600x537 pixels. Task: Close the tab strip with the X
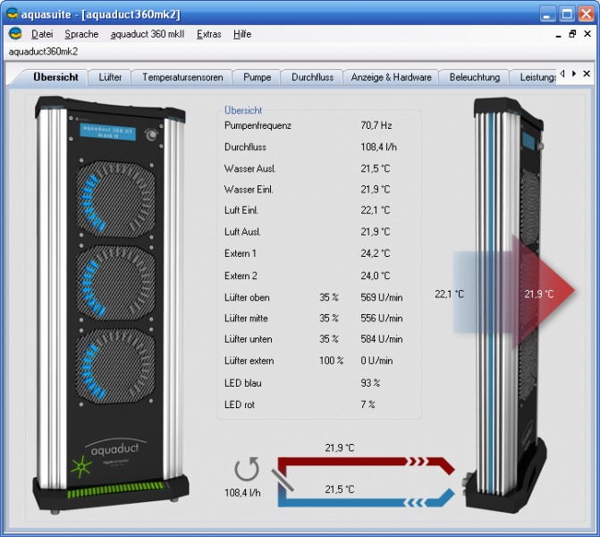pos(587,73)
